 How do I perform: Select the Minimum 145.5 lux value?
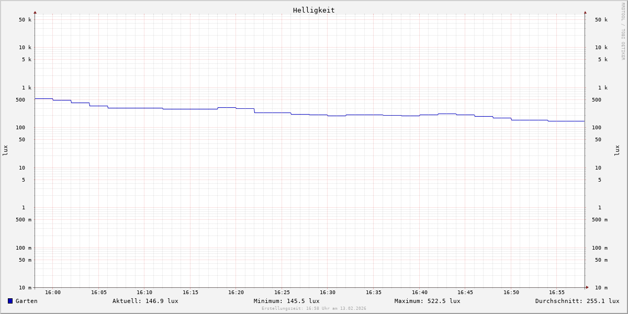pyautogui.click(x=286, y=301)
